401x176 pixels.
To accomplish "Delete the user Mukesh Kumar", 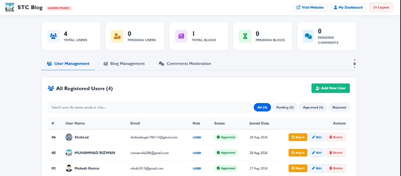I will pos(336,168).
